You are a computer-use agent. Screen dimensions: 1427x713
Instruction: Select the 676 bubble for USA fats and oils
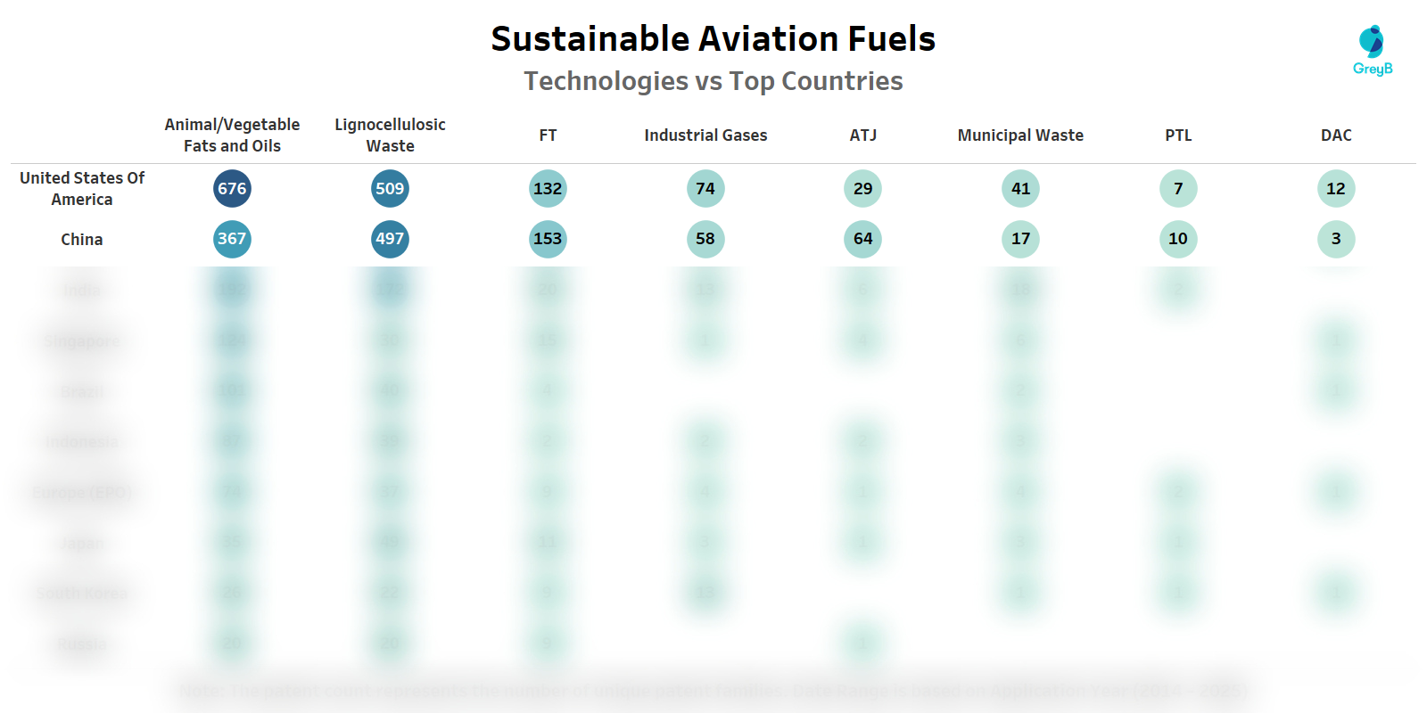coord(232,189)
